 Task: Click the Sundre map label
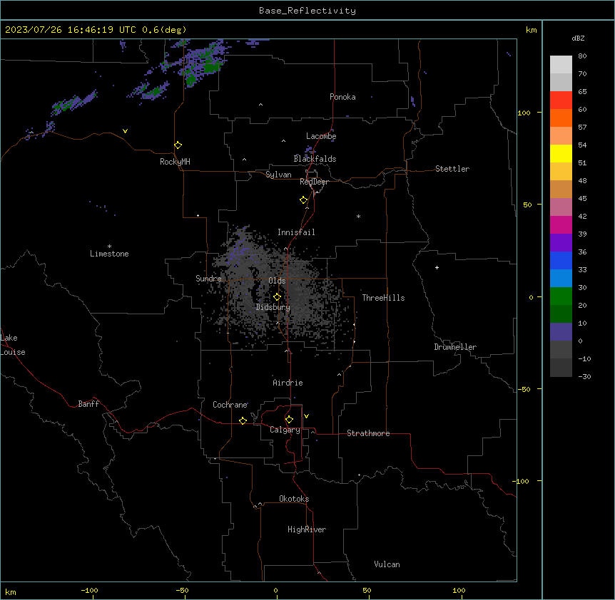[208, 279]
